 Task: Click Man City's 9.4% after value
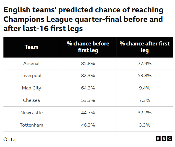[x=145, y=88]
